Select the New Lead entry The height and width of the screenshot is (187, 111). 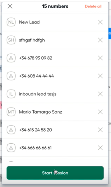point(29,22)
